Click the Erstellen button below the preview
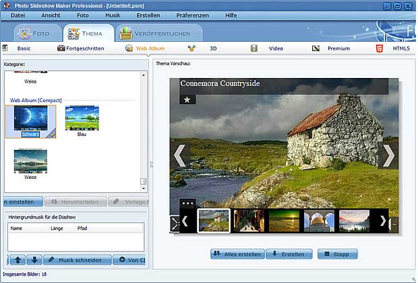 289,254
